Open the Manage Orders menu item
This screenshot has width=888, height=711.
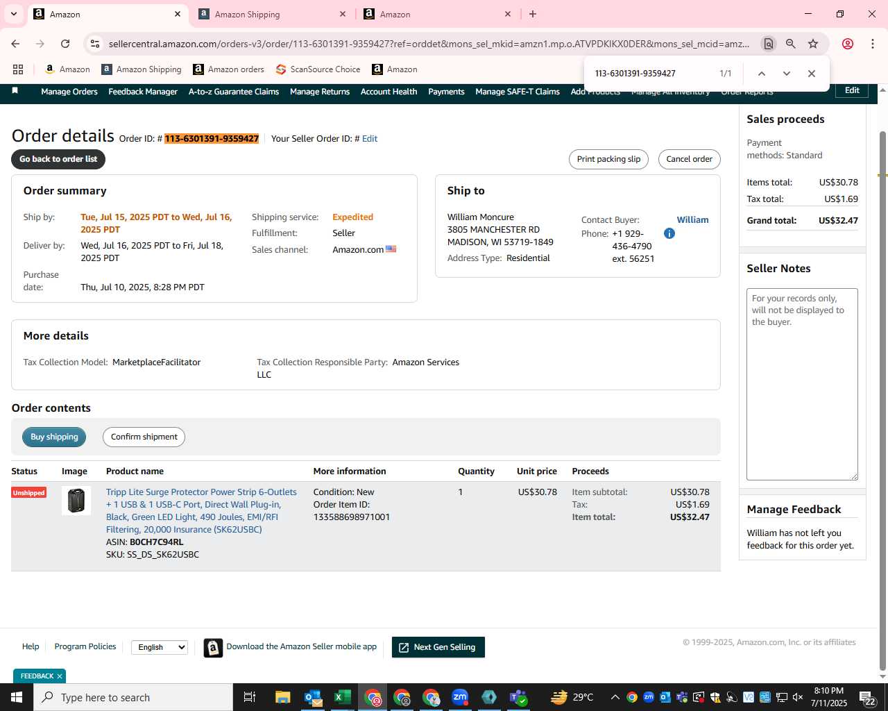click(x=69, y=92)
